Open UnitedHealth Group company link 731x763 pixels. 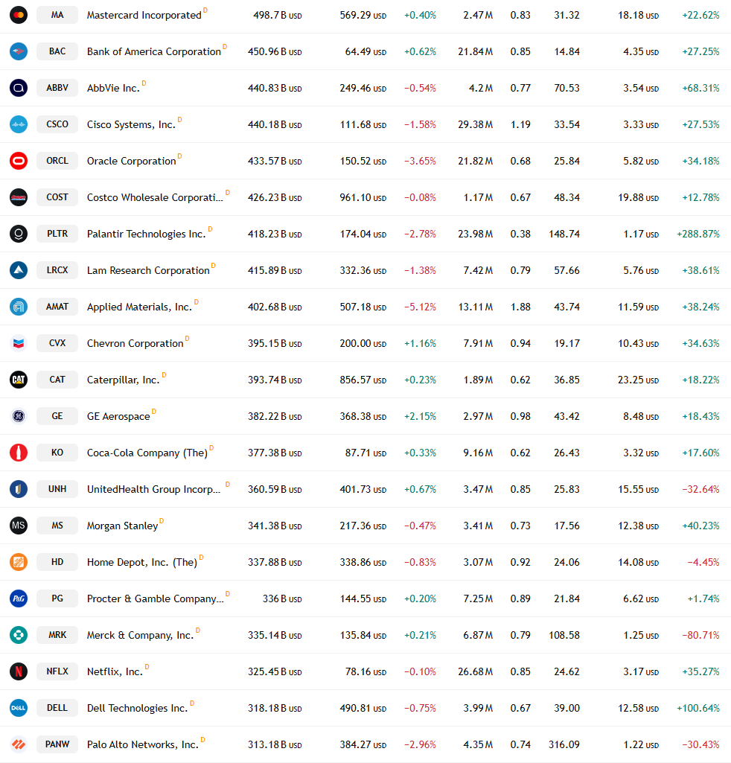point(154,490)
